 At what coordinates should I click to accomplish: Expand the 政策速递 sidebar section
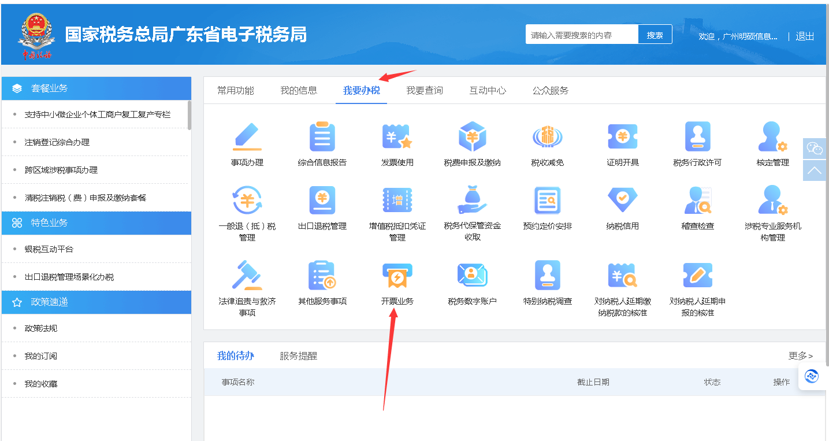[96, 302]
